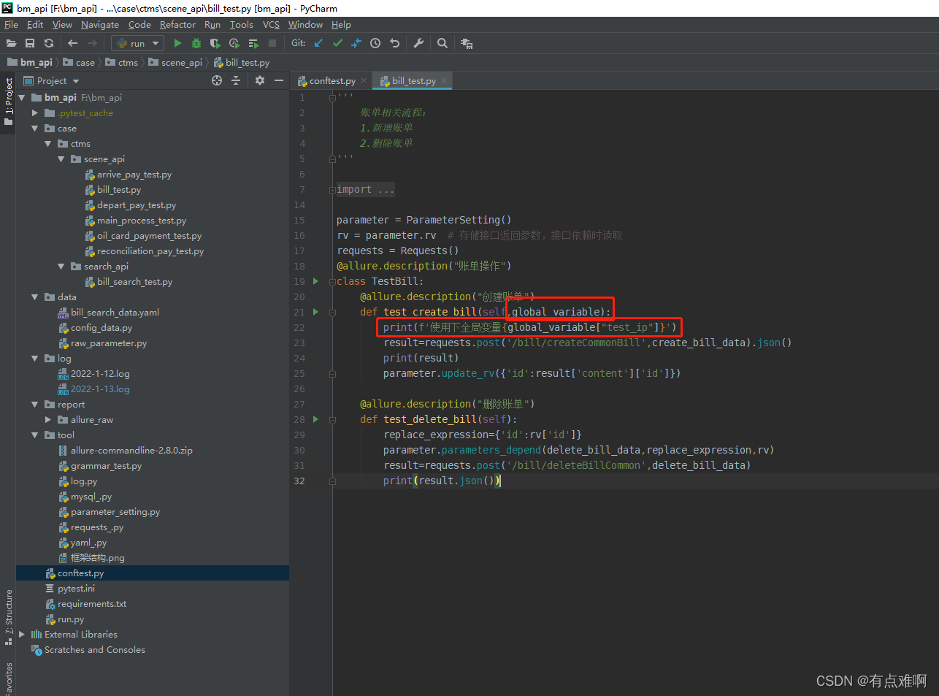Screen dimensions: 939x696
Task: Expand the External Libraries node
Action: click(22, 635)
